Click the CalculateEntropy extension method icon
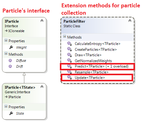 tap(70, 44)
